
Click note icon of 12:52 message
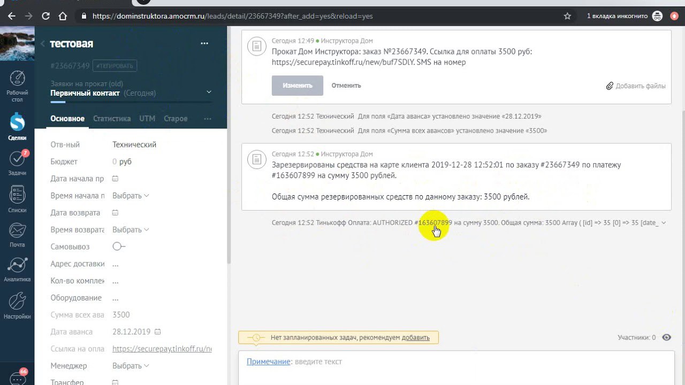point(257,159)
